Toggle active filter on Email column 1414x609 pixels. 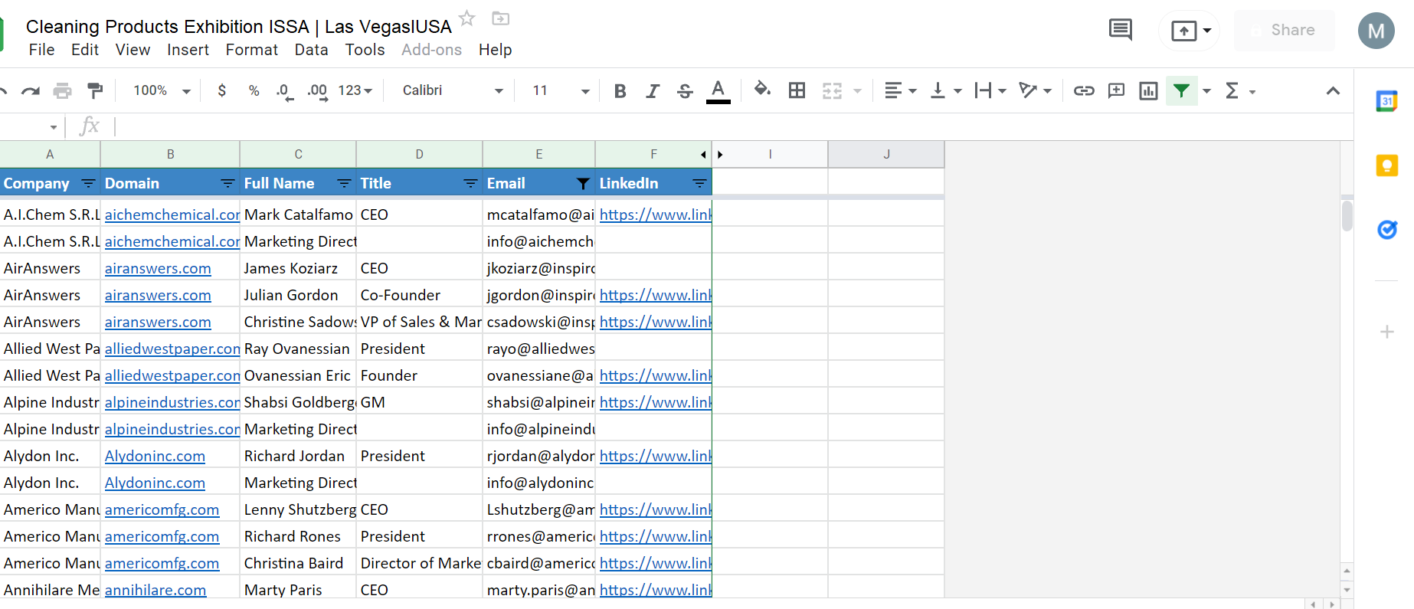583,184
